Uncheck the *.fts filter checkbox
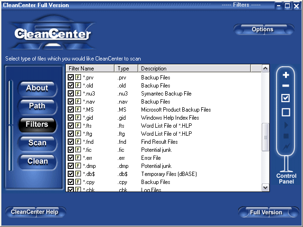The width and height of the screenshot is (303, 227). tap(71, 126)
